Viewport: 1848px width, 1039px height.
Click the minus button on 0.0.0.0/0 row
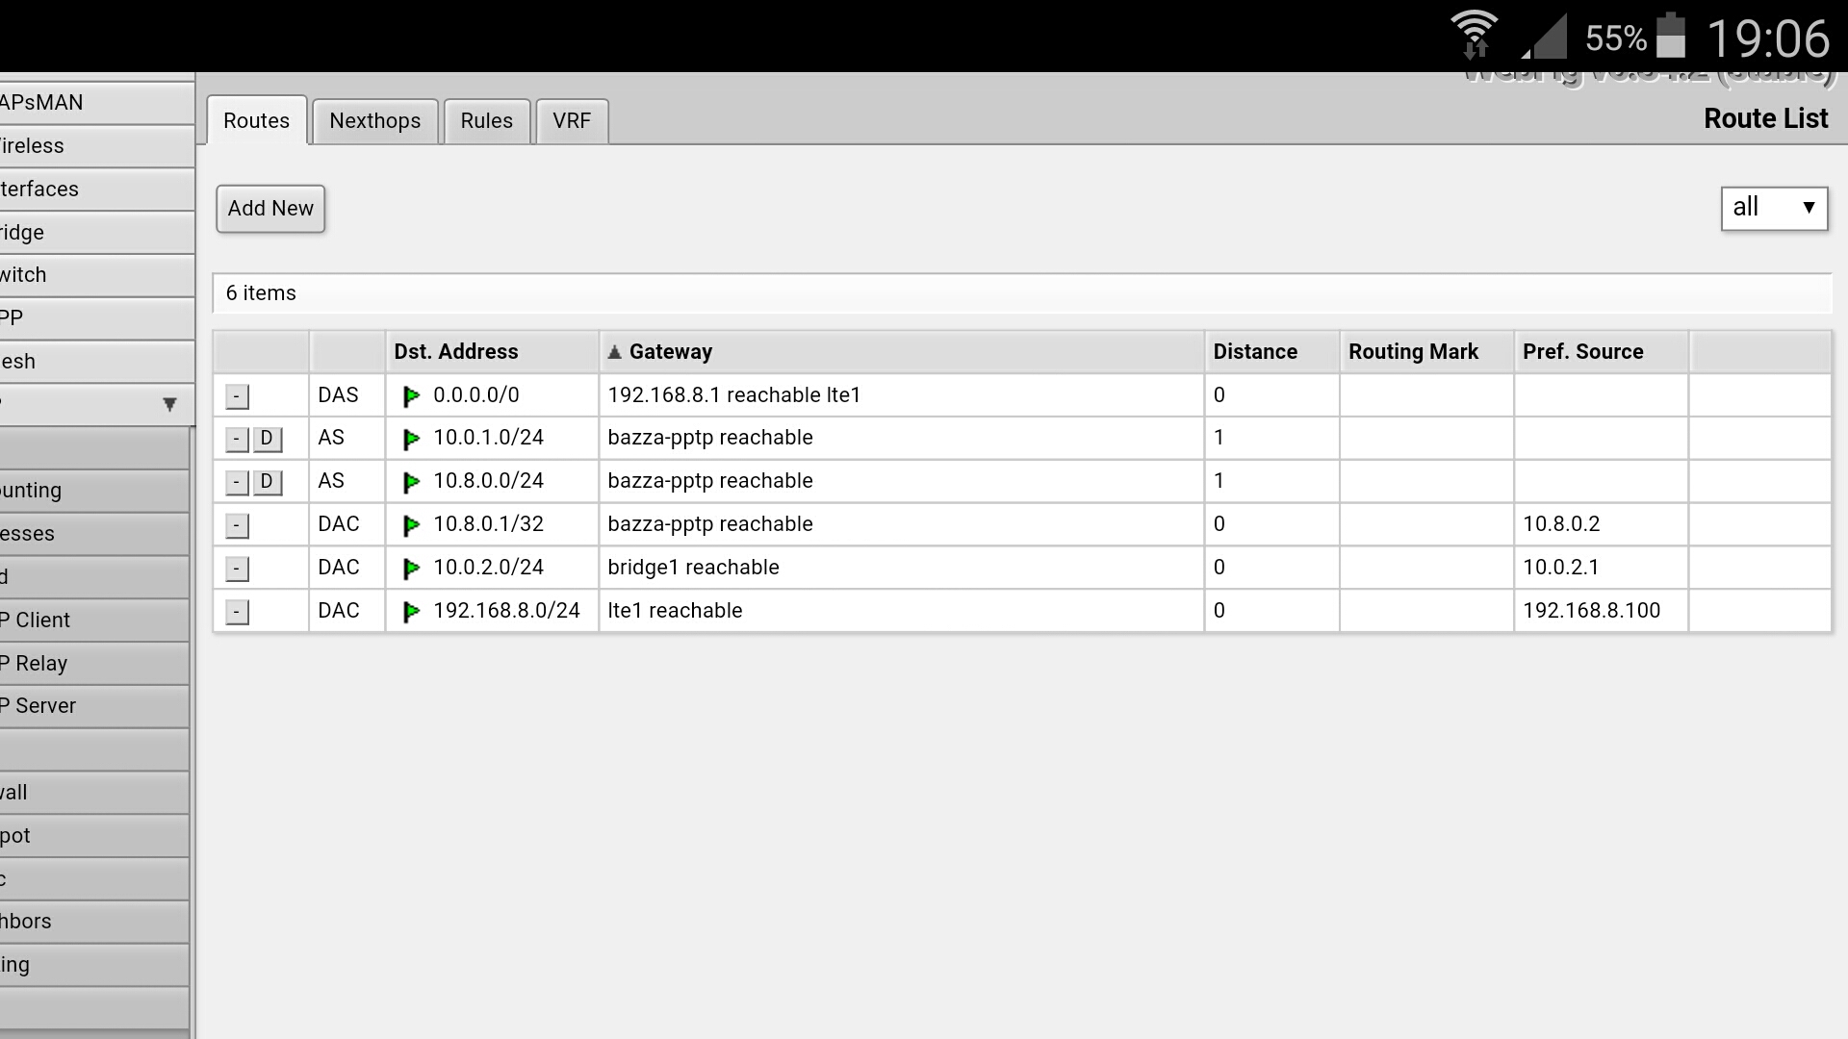click(x=237, y=396)
